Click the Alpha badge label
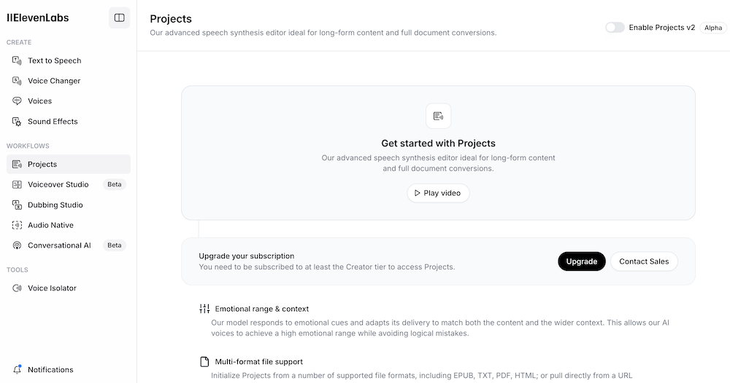Screen dimensions: 730x383 [x=712, y=28]
